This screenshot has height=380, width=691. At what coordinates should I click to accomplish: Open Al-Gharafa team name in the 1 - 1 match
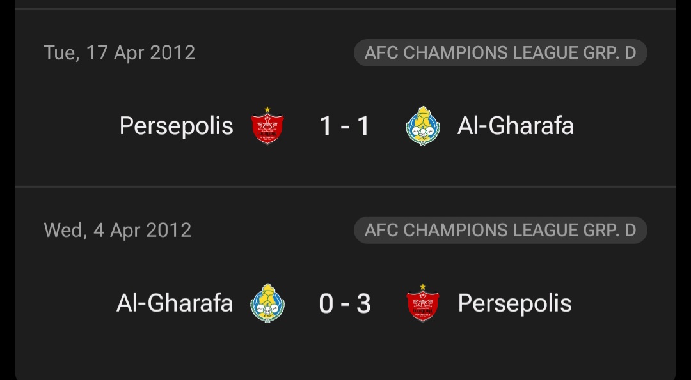[516, 126]
